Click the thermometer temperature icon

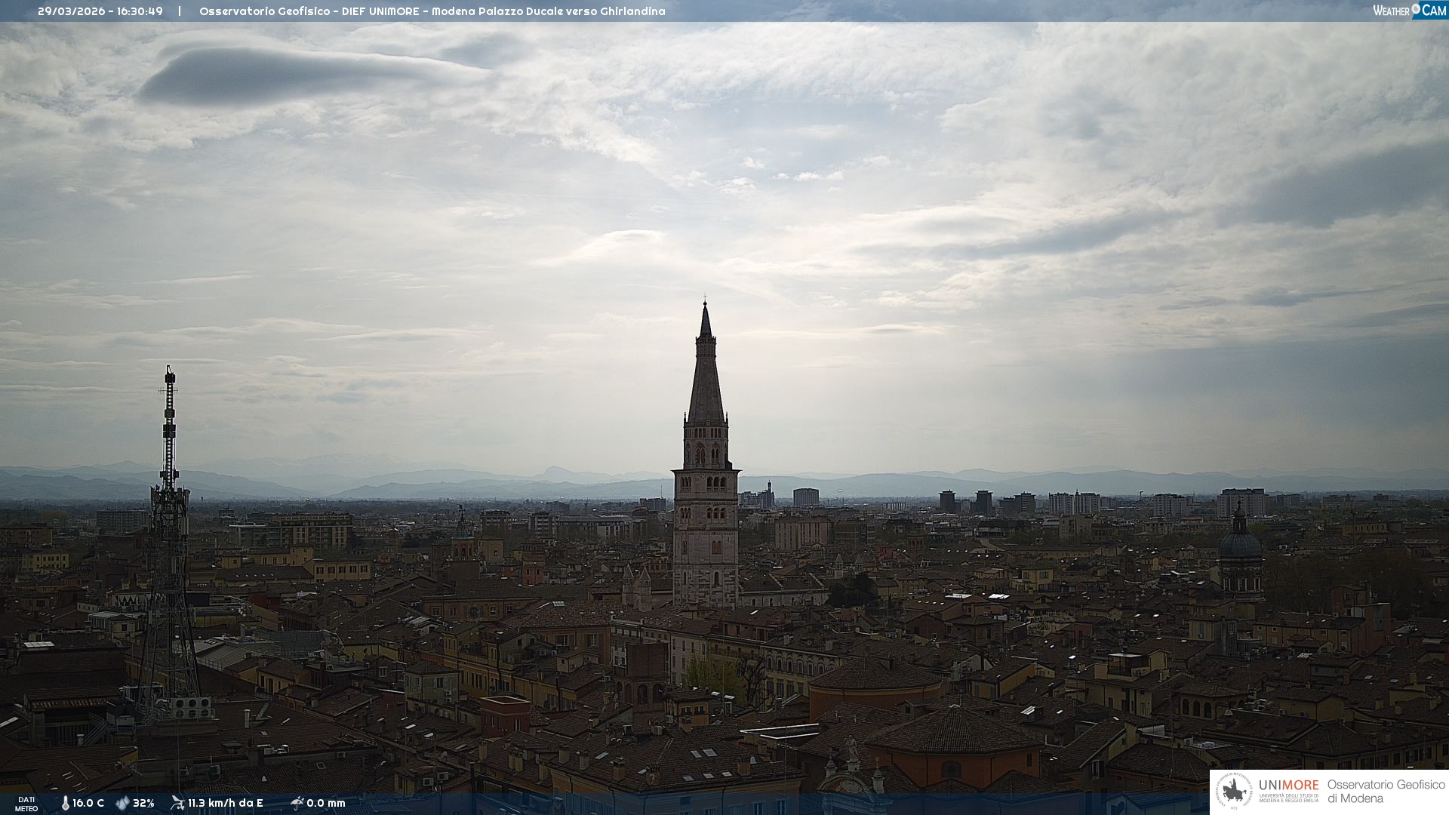[x=65, y=803]
